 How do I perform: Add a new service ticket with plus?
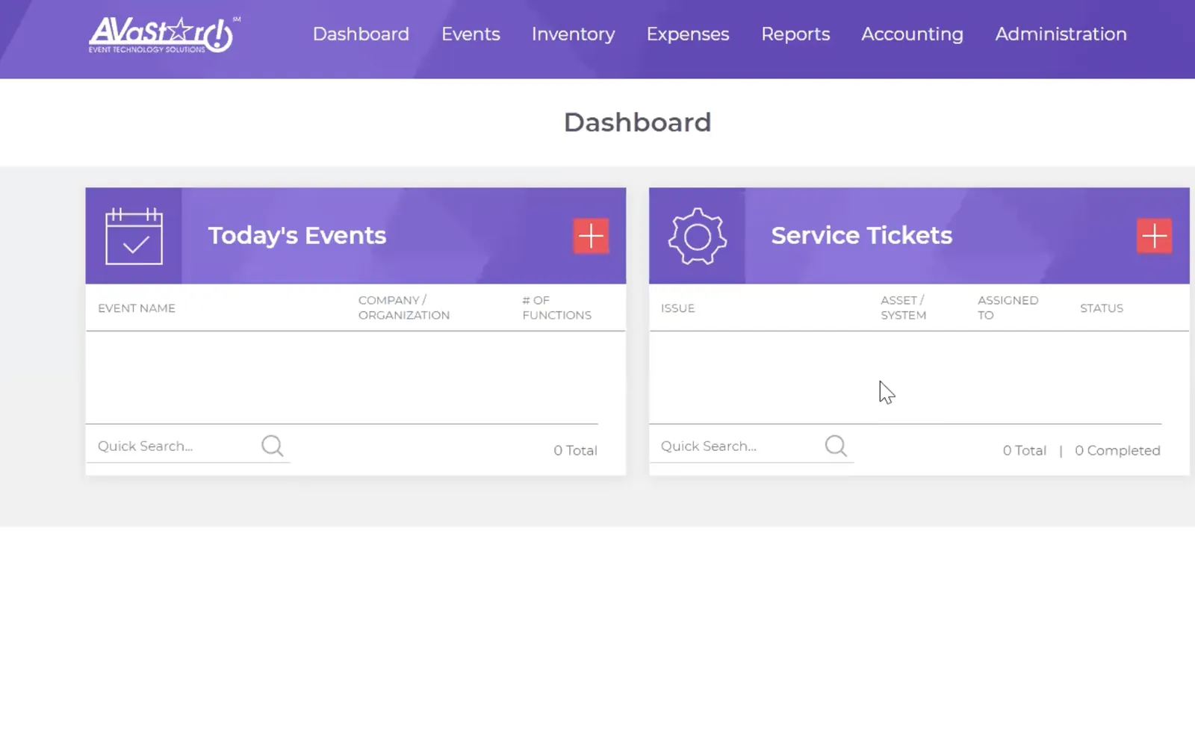point(1154,236)
